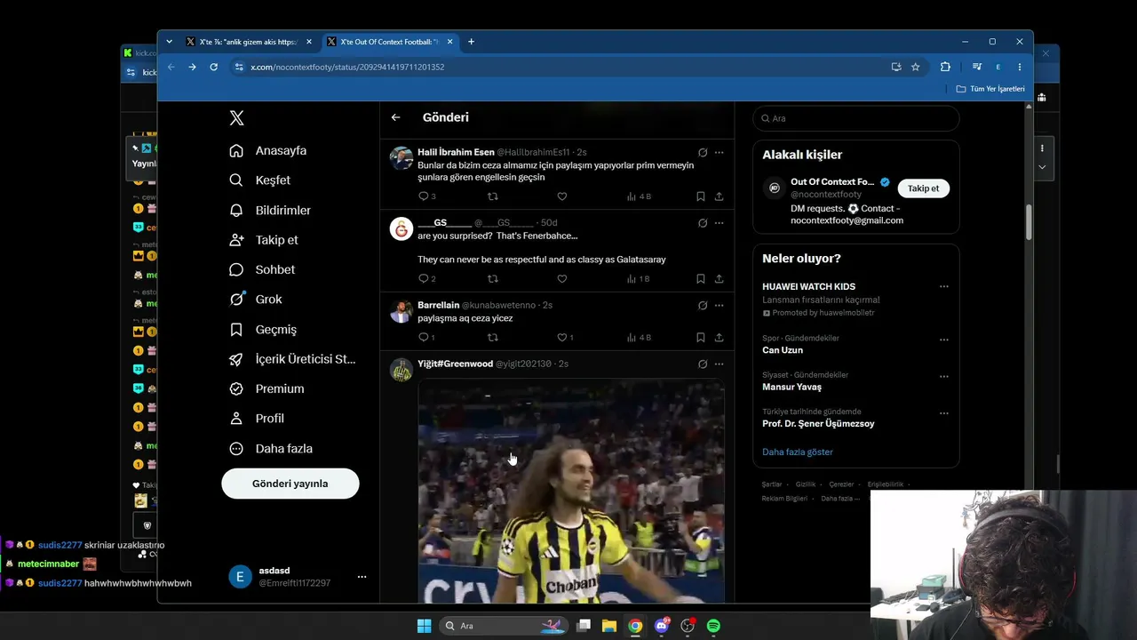
Task: Click Halil İbrahim Esen's profile avatar
Action: point(402,158)
